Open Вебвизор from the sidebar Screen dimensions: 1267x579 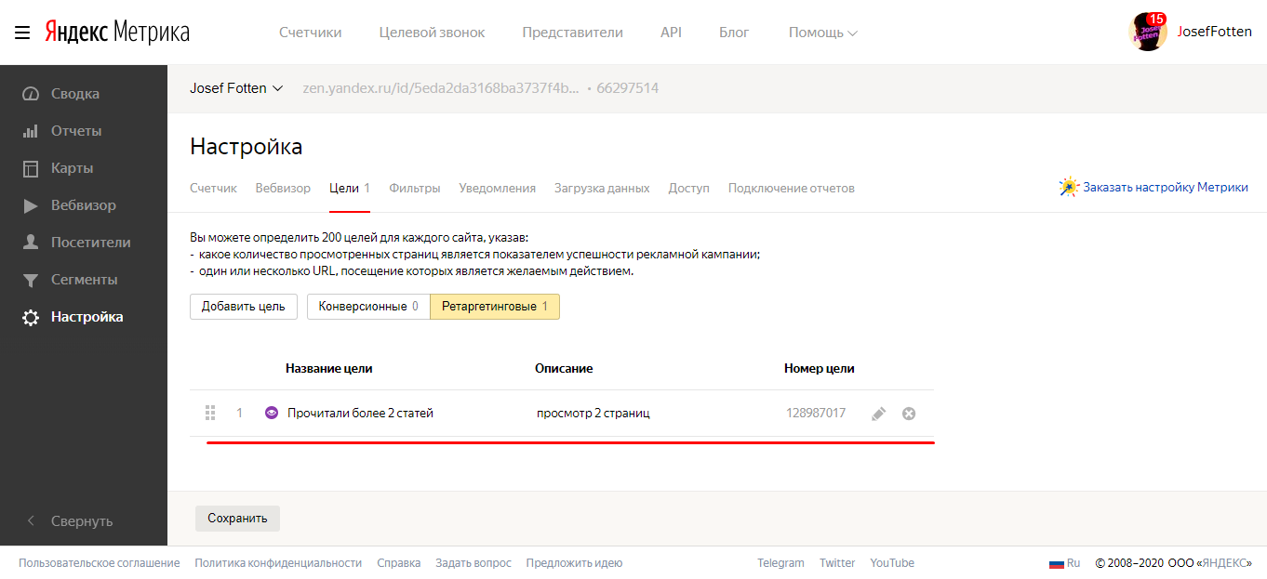click(83, 205)
